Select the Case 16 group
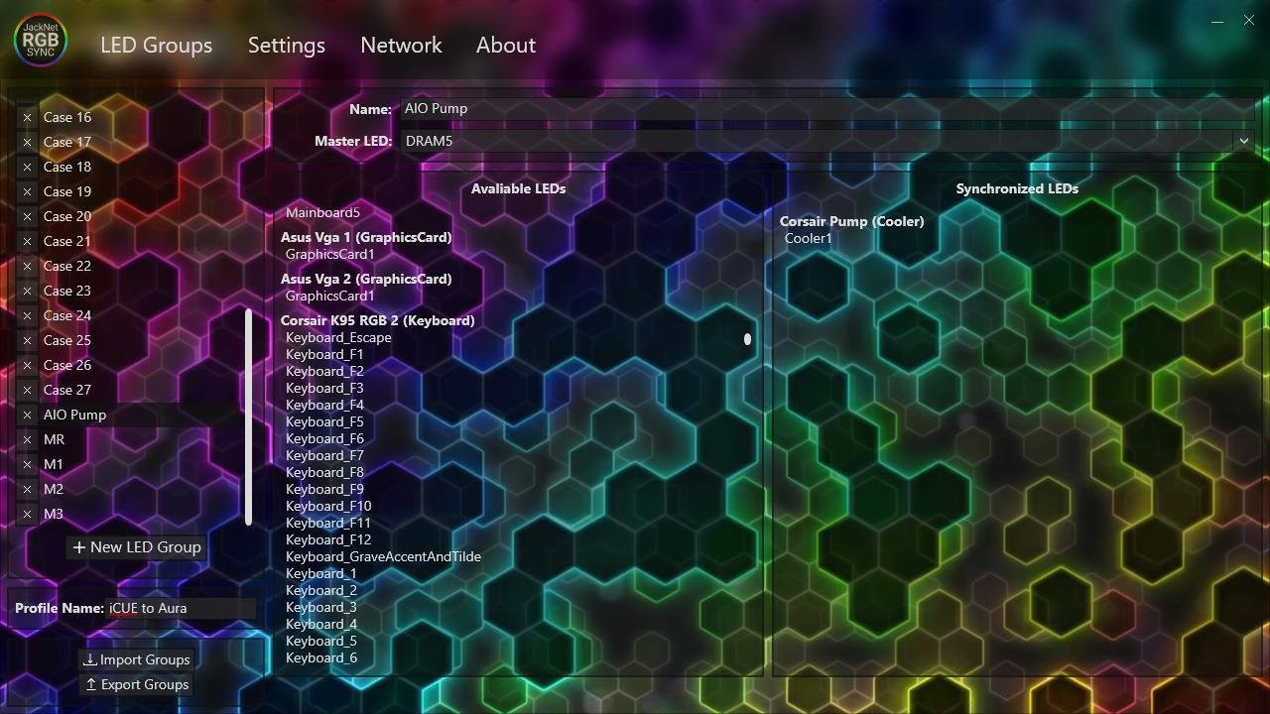Screen dimensions: 1270x714 click(x=67, y=117)
